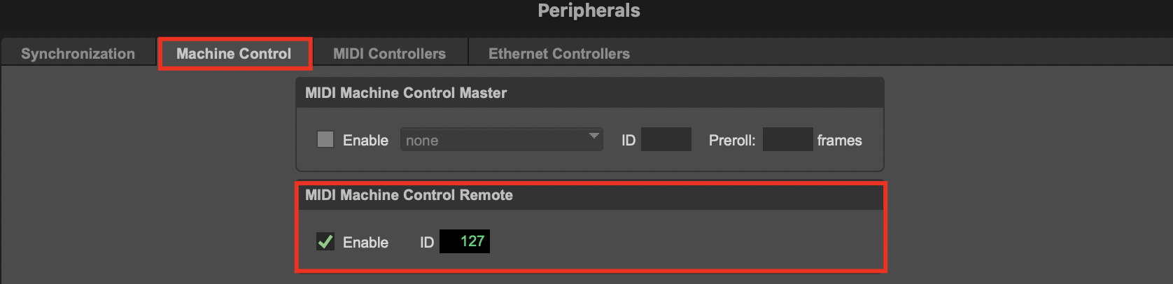
Task: Open the "none" device dropdown in Master
Action: 501,139
